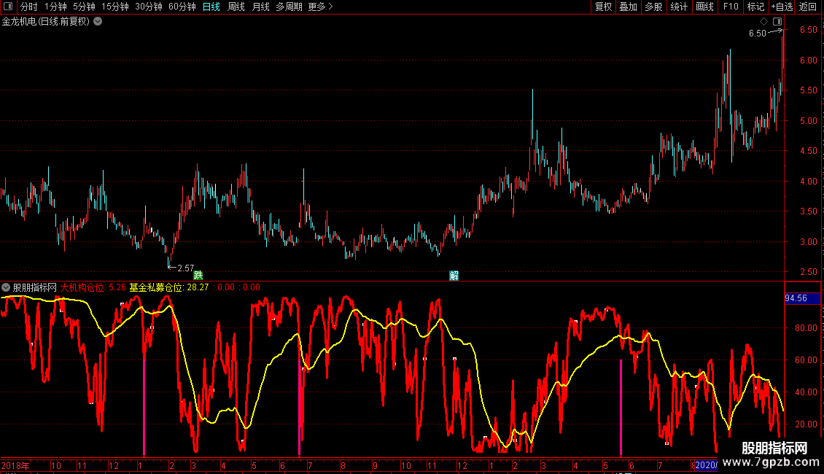The width and height of the screenshot is (824, 474).
Task: Click the 股朋指标网 indicator name
Action: coord(35,287)
